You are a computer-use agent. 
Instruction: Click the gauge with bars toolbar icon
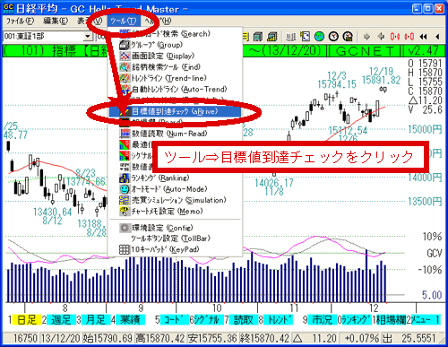click(x=348, y=37)
